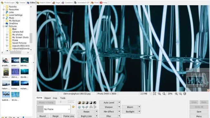Flip the photo horizontally
Viewport: 210px width, 118px height.
pyautogui.click(x=91, y=107)
